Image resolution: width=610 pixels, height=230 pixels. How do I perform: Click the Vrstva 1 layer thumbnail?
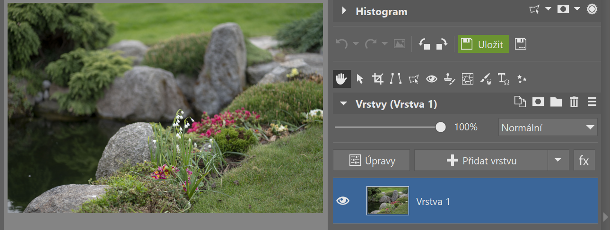tap(388, 201)
